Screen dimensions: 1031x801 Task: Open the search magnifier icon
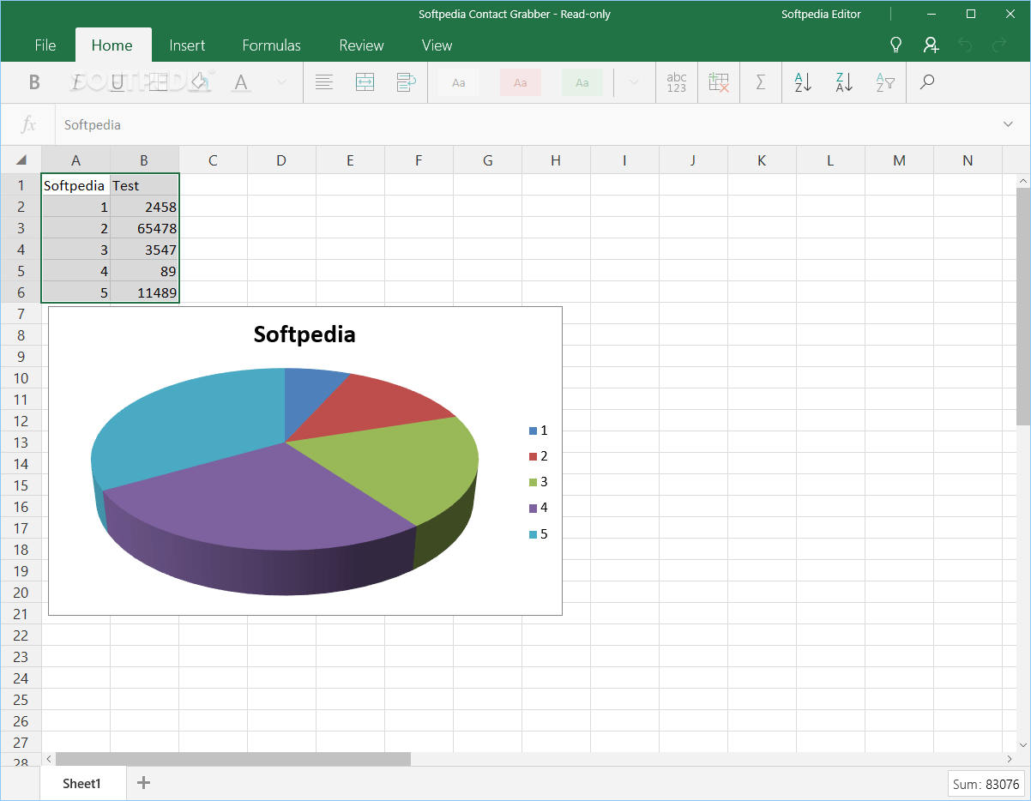925,82
